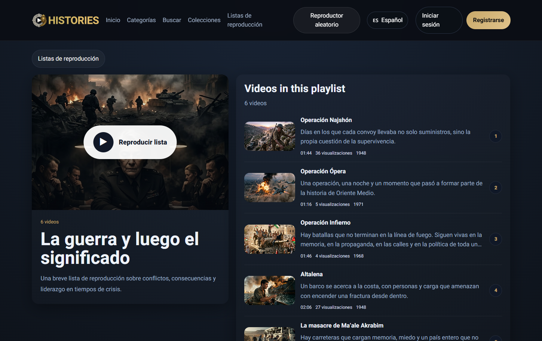This screenshot has height=341, width=542.
Task: Open the Categorías menu item
Action: click(x=141, y=20)
